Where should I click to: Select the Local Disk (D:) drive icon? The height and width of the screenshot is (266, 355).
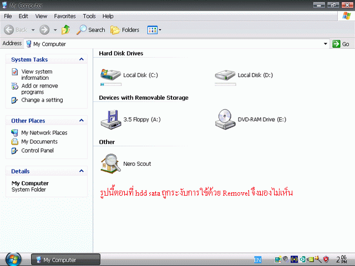click(x=225, y=75)
